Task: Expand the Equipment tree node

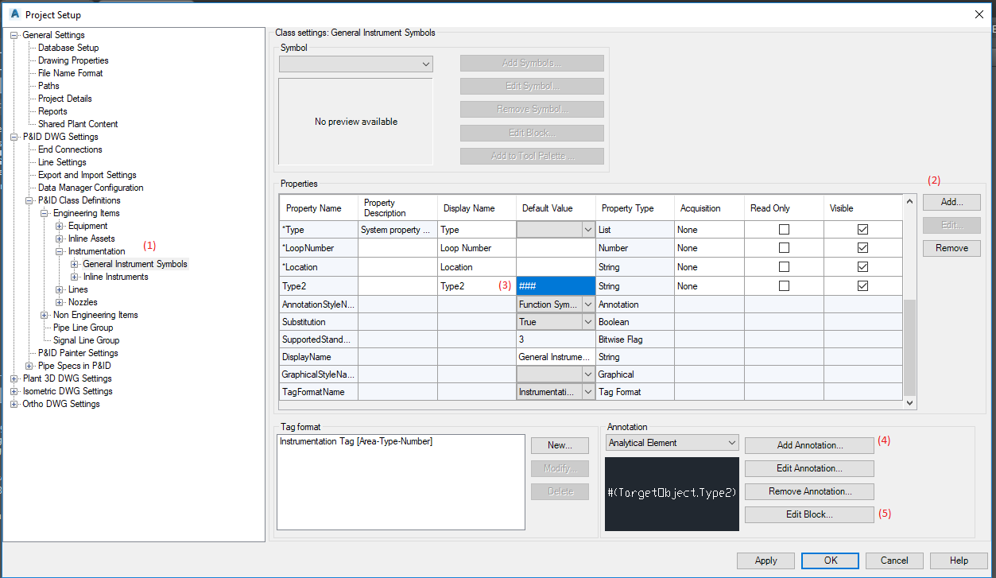Action: pyautogui.click(x=60, y=225)
